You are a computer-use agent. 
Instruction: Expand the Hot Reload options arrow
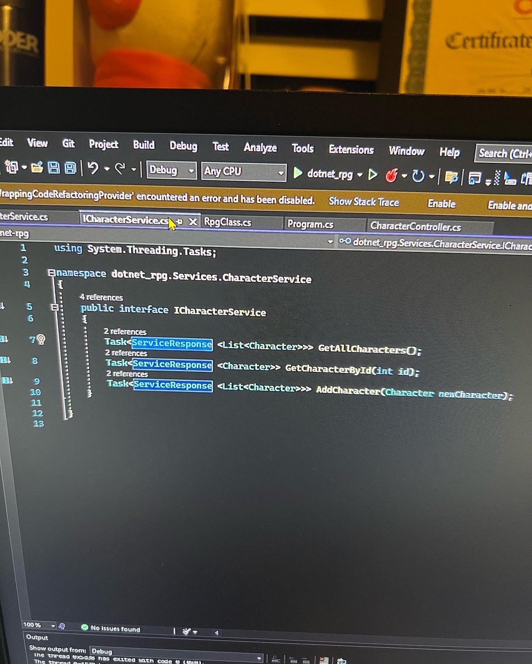(x=404, y=176)
